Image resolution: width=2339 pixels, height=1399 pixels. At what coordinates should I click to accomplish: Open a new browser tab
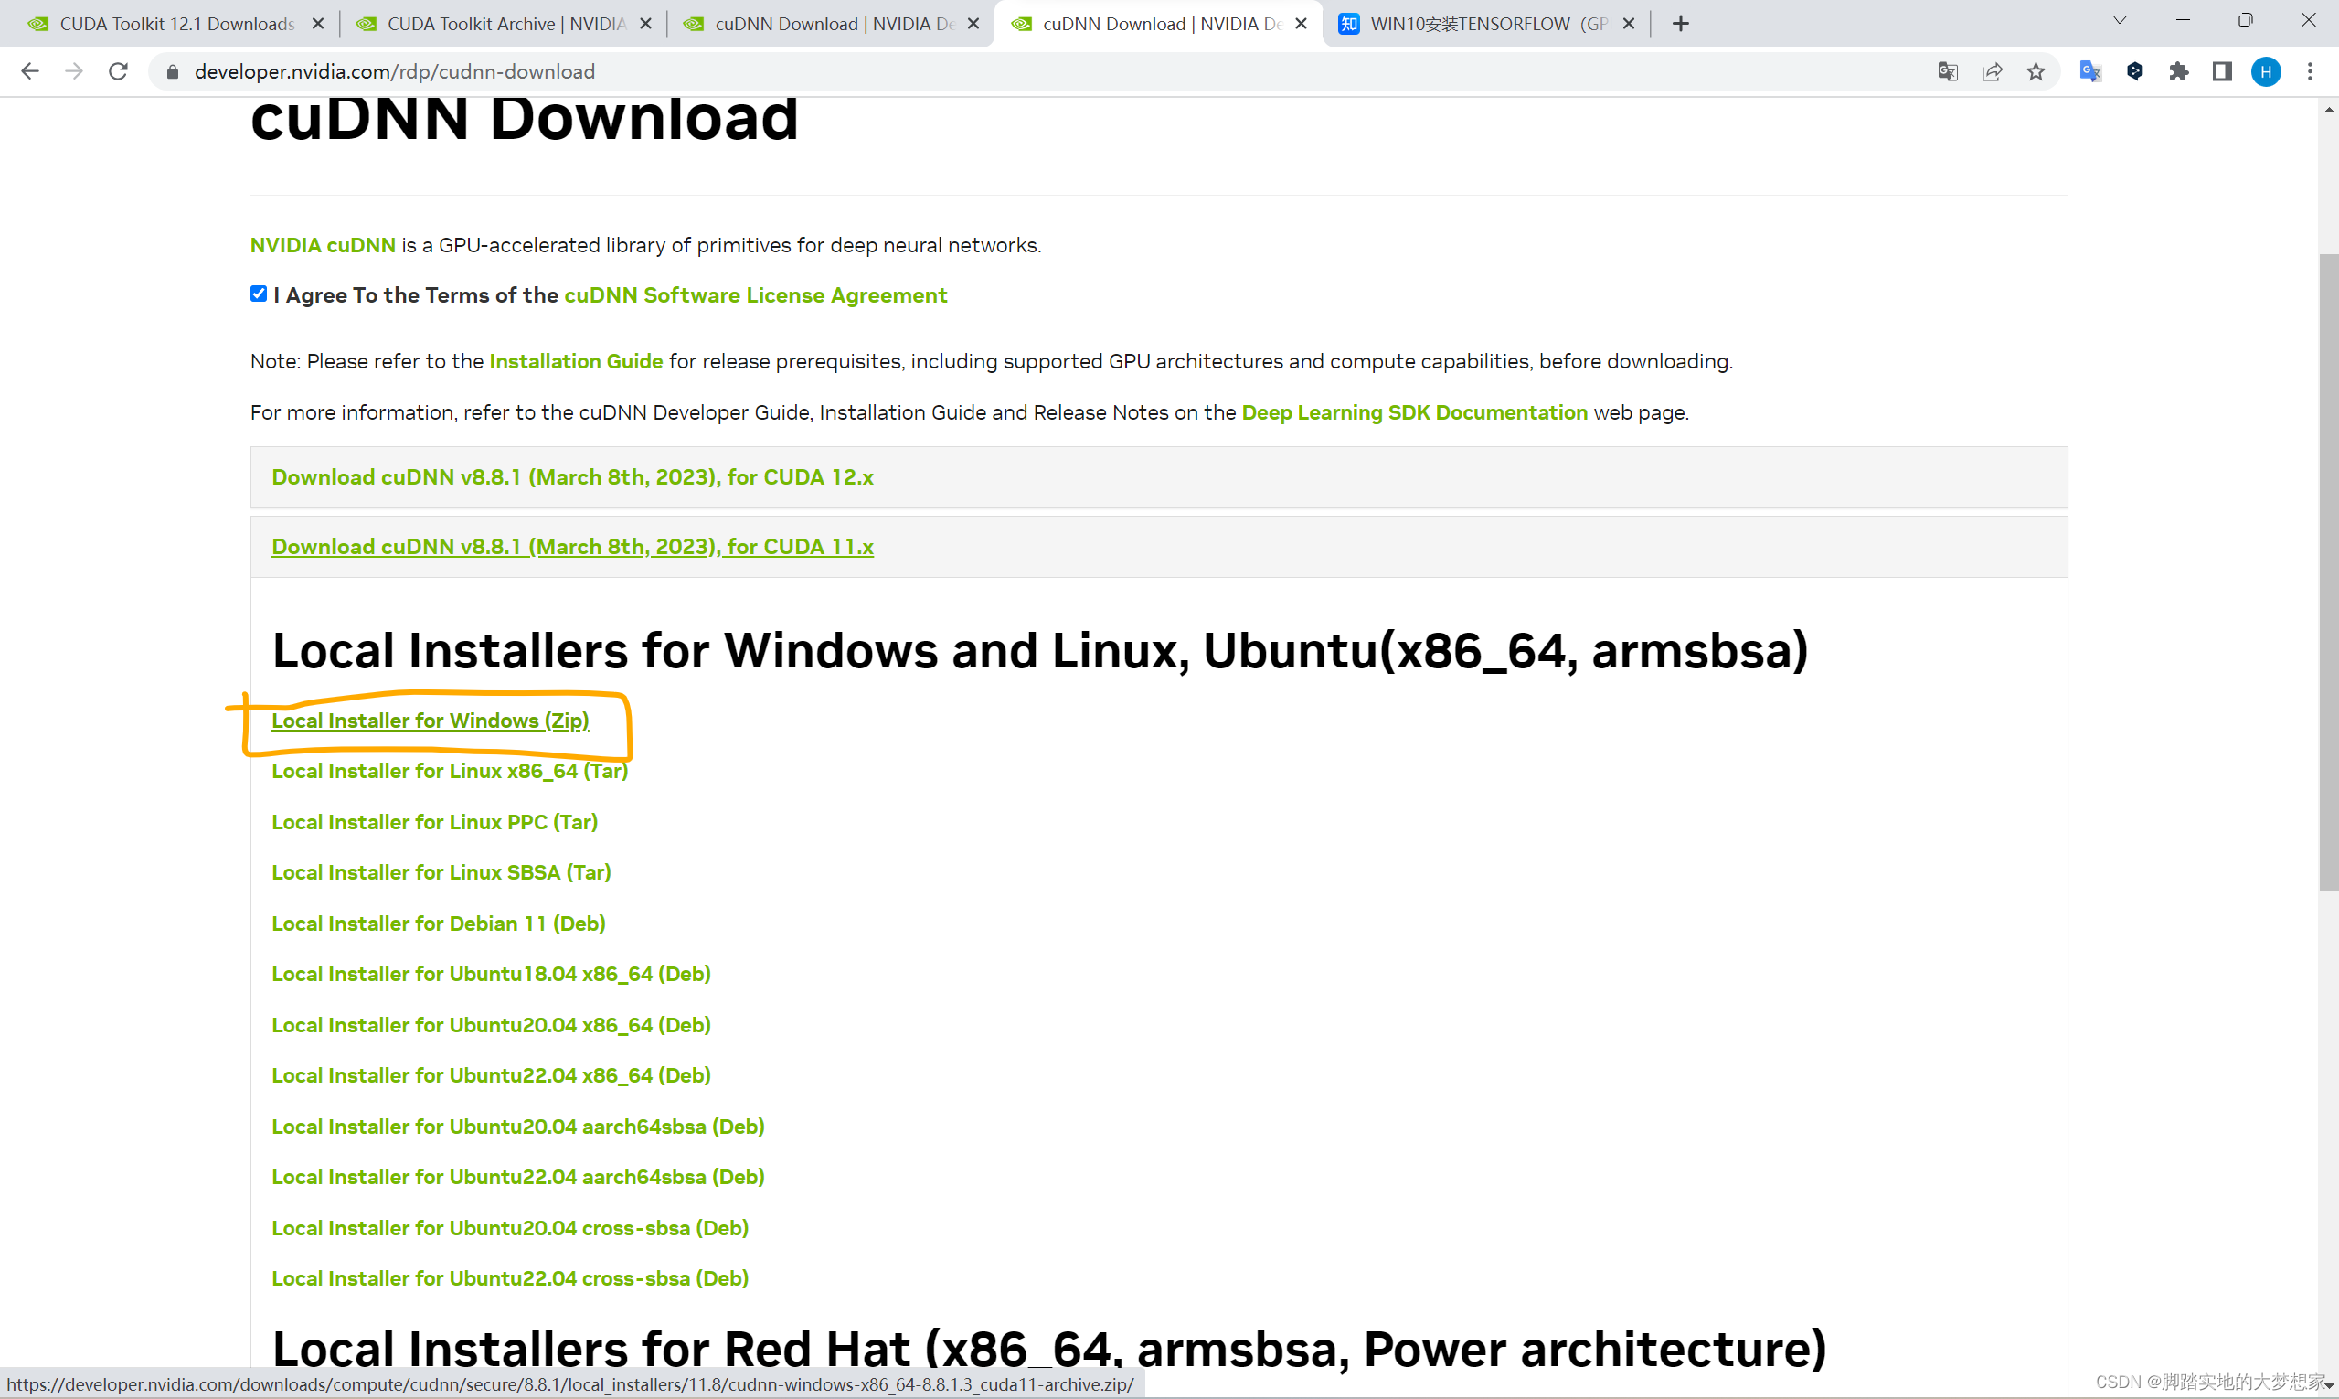tap(1681, 24)
